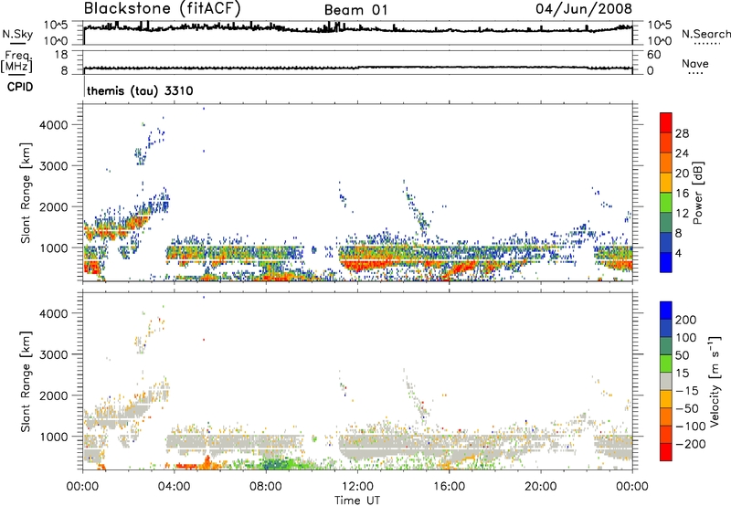
Task: Click the 'N.Search' legend label
Action: pyautogui.click(x=705, y=34)
